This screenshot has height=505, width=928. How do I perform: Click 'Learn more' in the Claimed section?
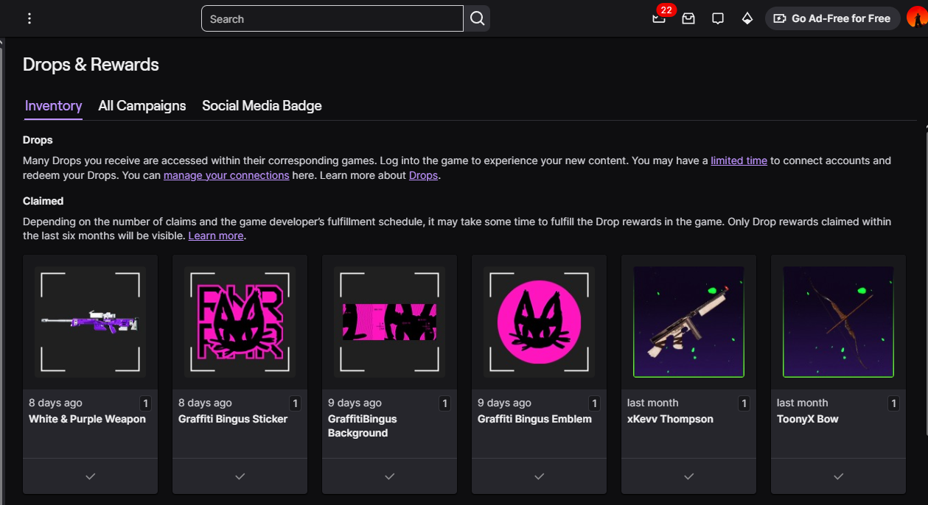pos(216,236)
